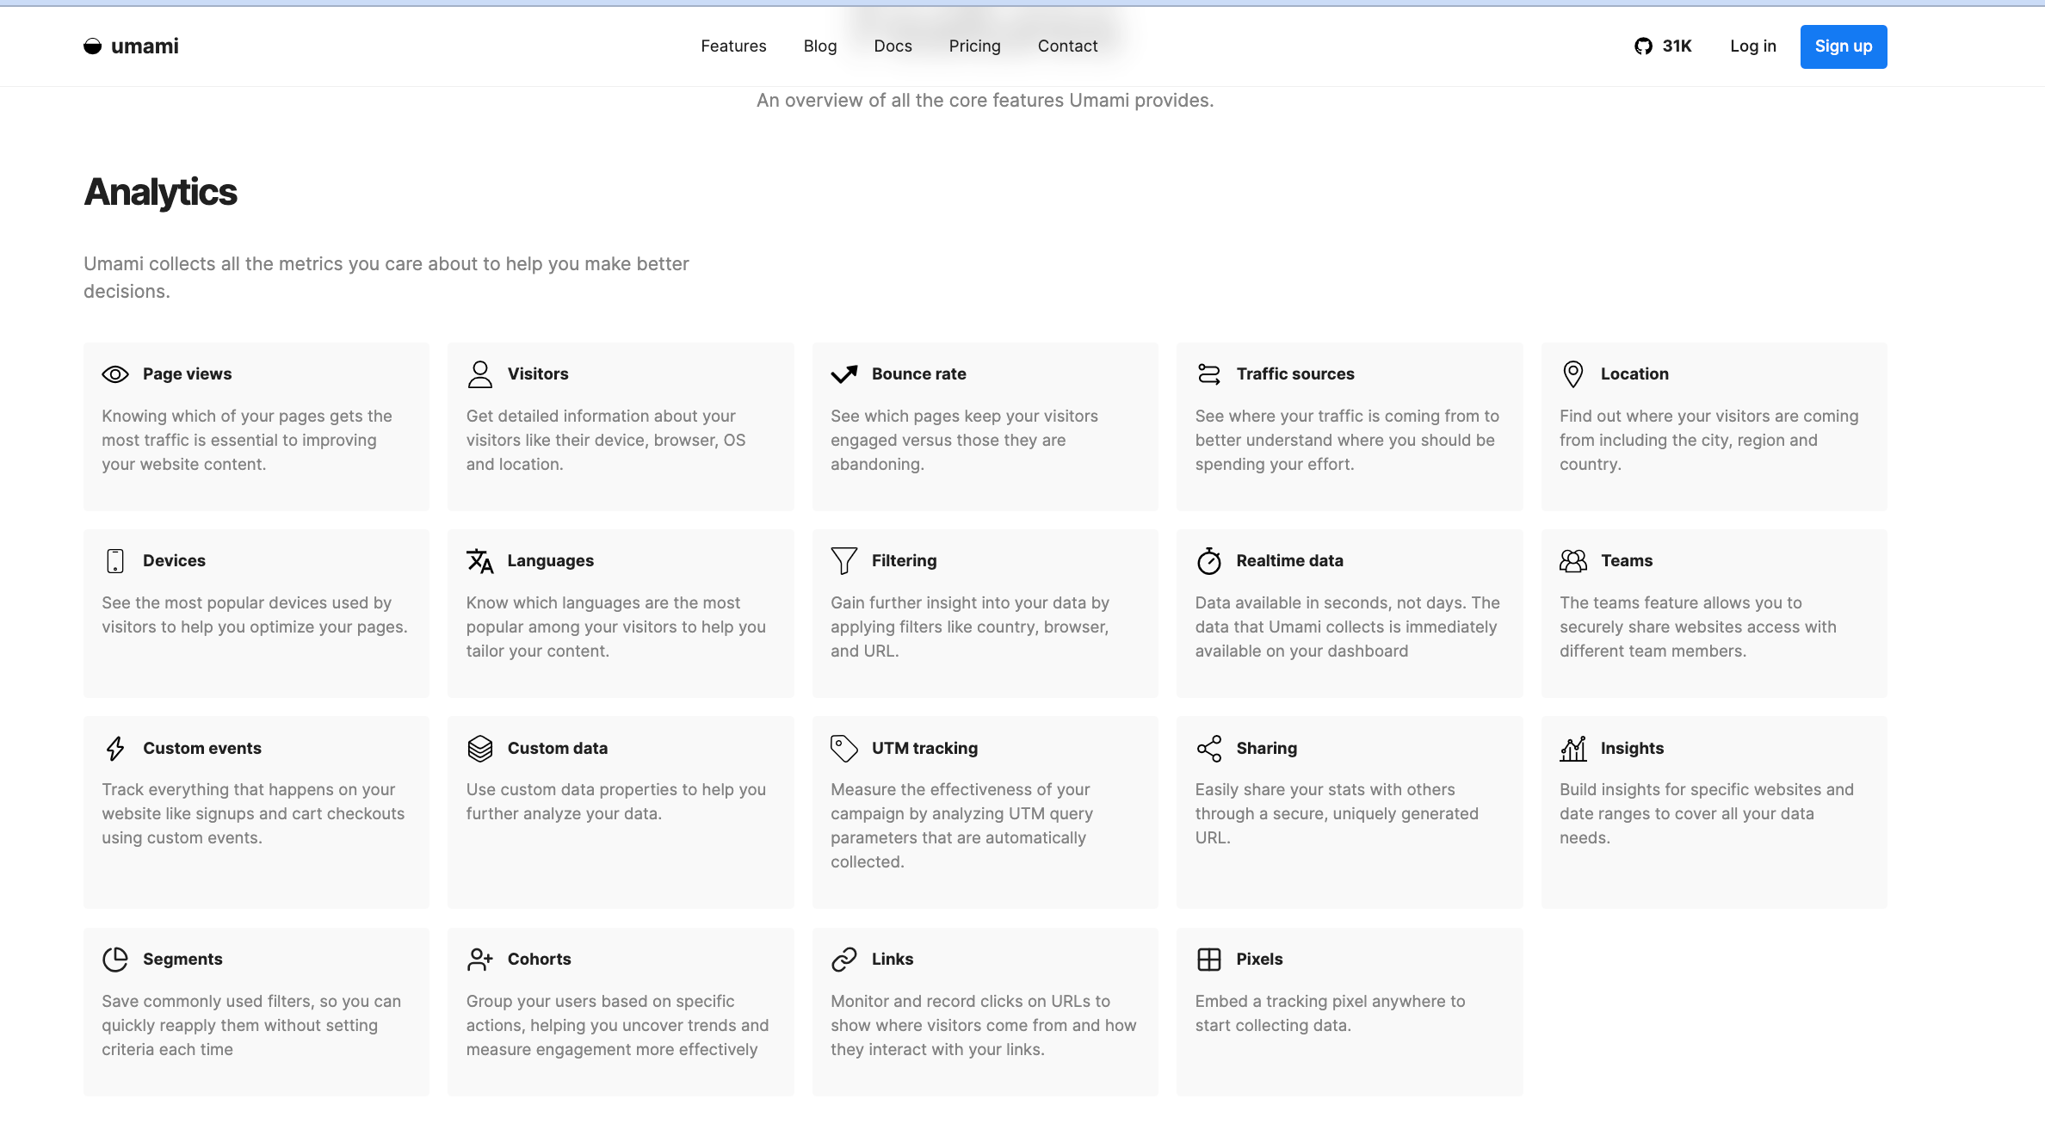Click the Insights chart icon
The width and height of the screenshot is (2045, 1136).
click(1572, 749)
